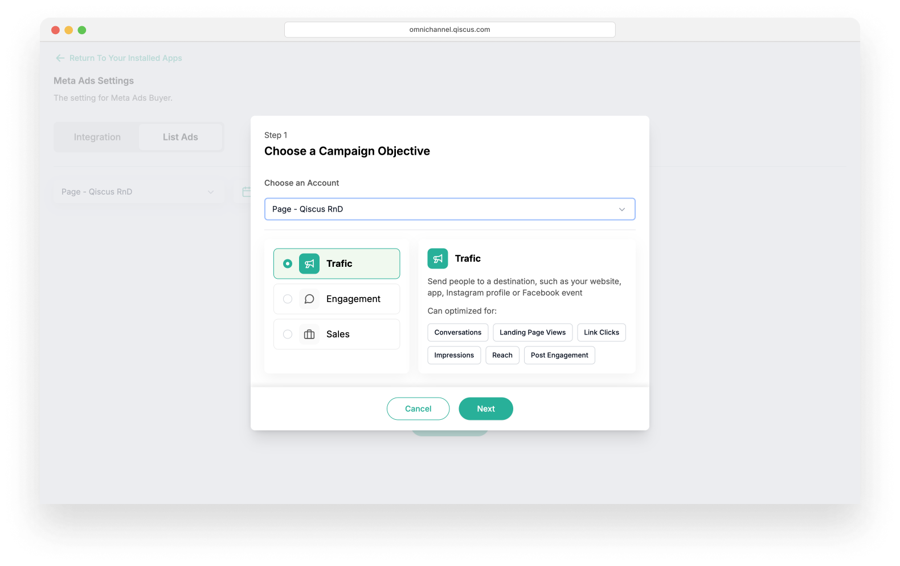Click the Sales briefcase icon
The width and height of the screenshot is (900, 566).
(309, 334)
